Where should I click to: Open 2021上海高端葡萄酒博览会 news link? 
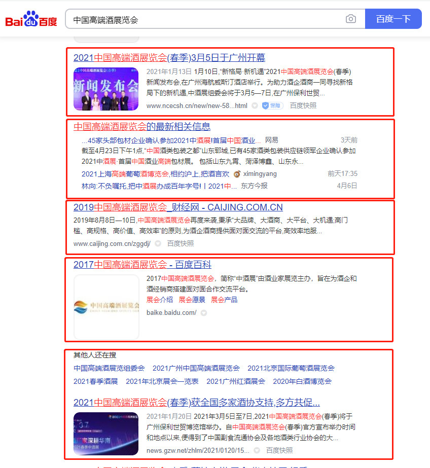coord(155,174)
